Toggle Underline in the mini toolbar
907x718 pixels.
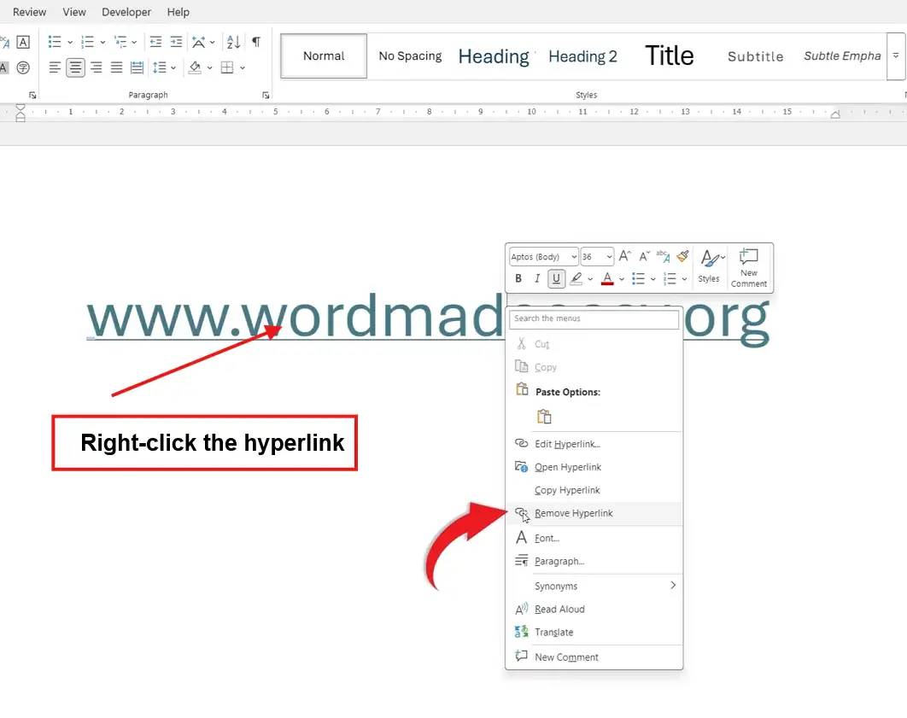click(556, 278)
